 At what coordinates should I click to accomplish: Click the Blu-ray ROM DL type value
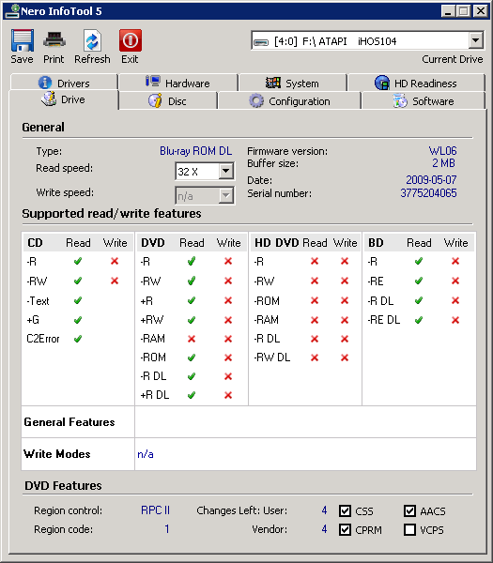tap(196, 151)
